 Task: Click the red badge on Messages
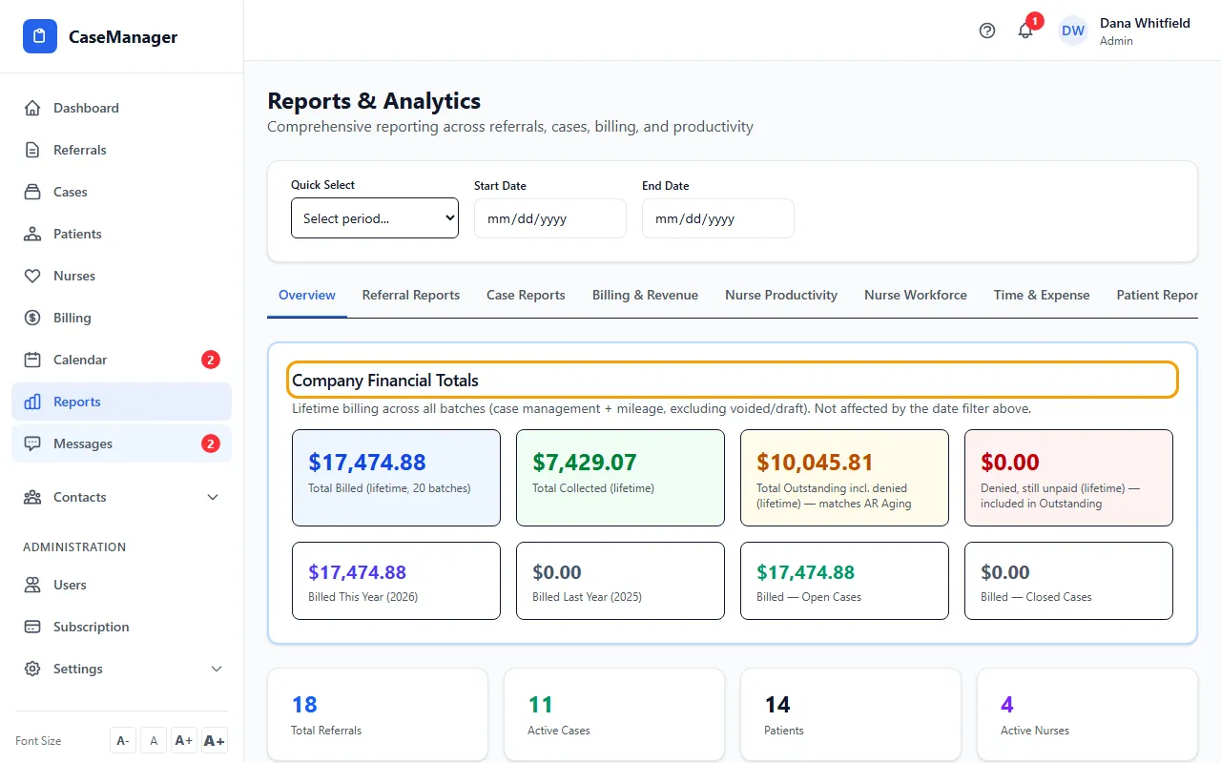(211, 443)
